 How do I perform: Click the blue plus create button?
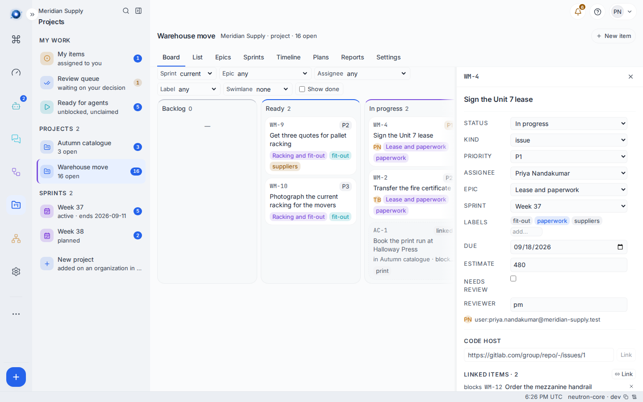coord(16,377)
